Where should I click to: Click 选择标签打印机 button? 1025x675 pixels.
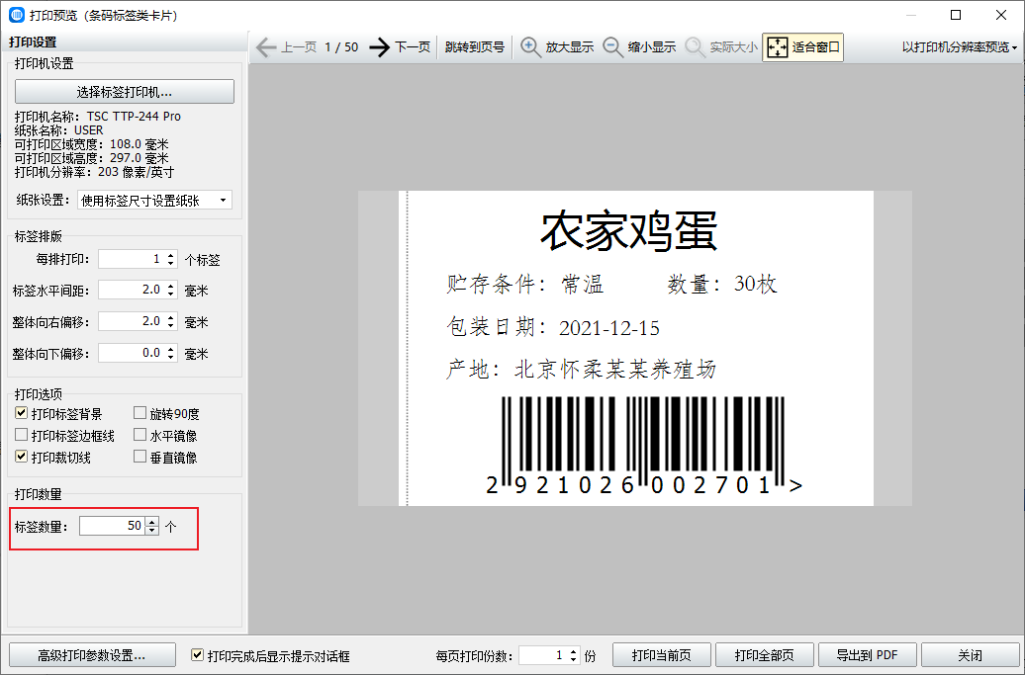click(x=125, y=91)
